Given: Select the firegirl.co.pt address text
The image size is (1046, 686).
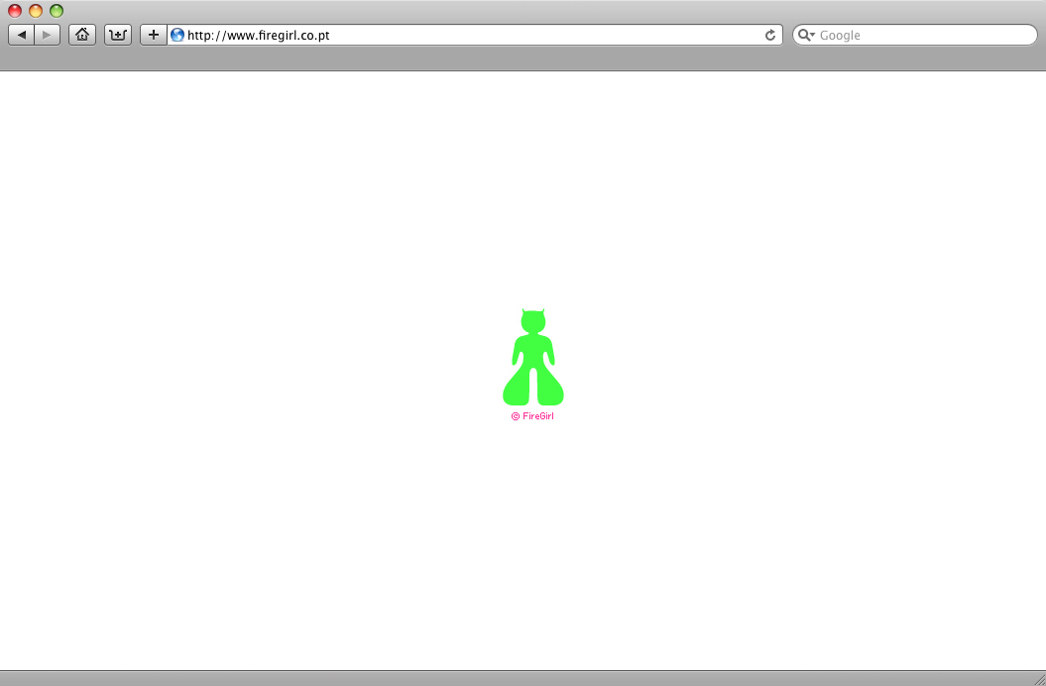Looking at the screenshot, I should (258, 35).
